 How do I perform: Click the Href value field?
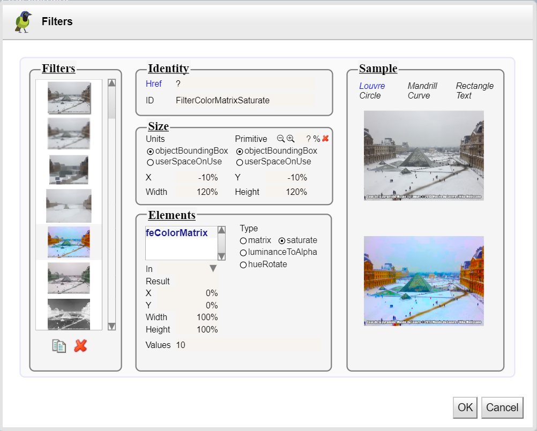click(245, 84)
